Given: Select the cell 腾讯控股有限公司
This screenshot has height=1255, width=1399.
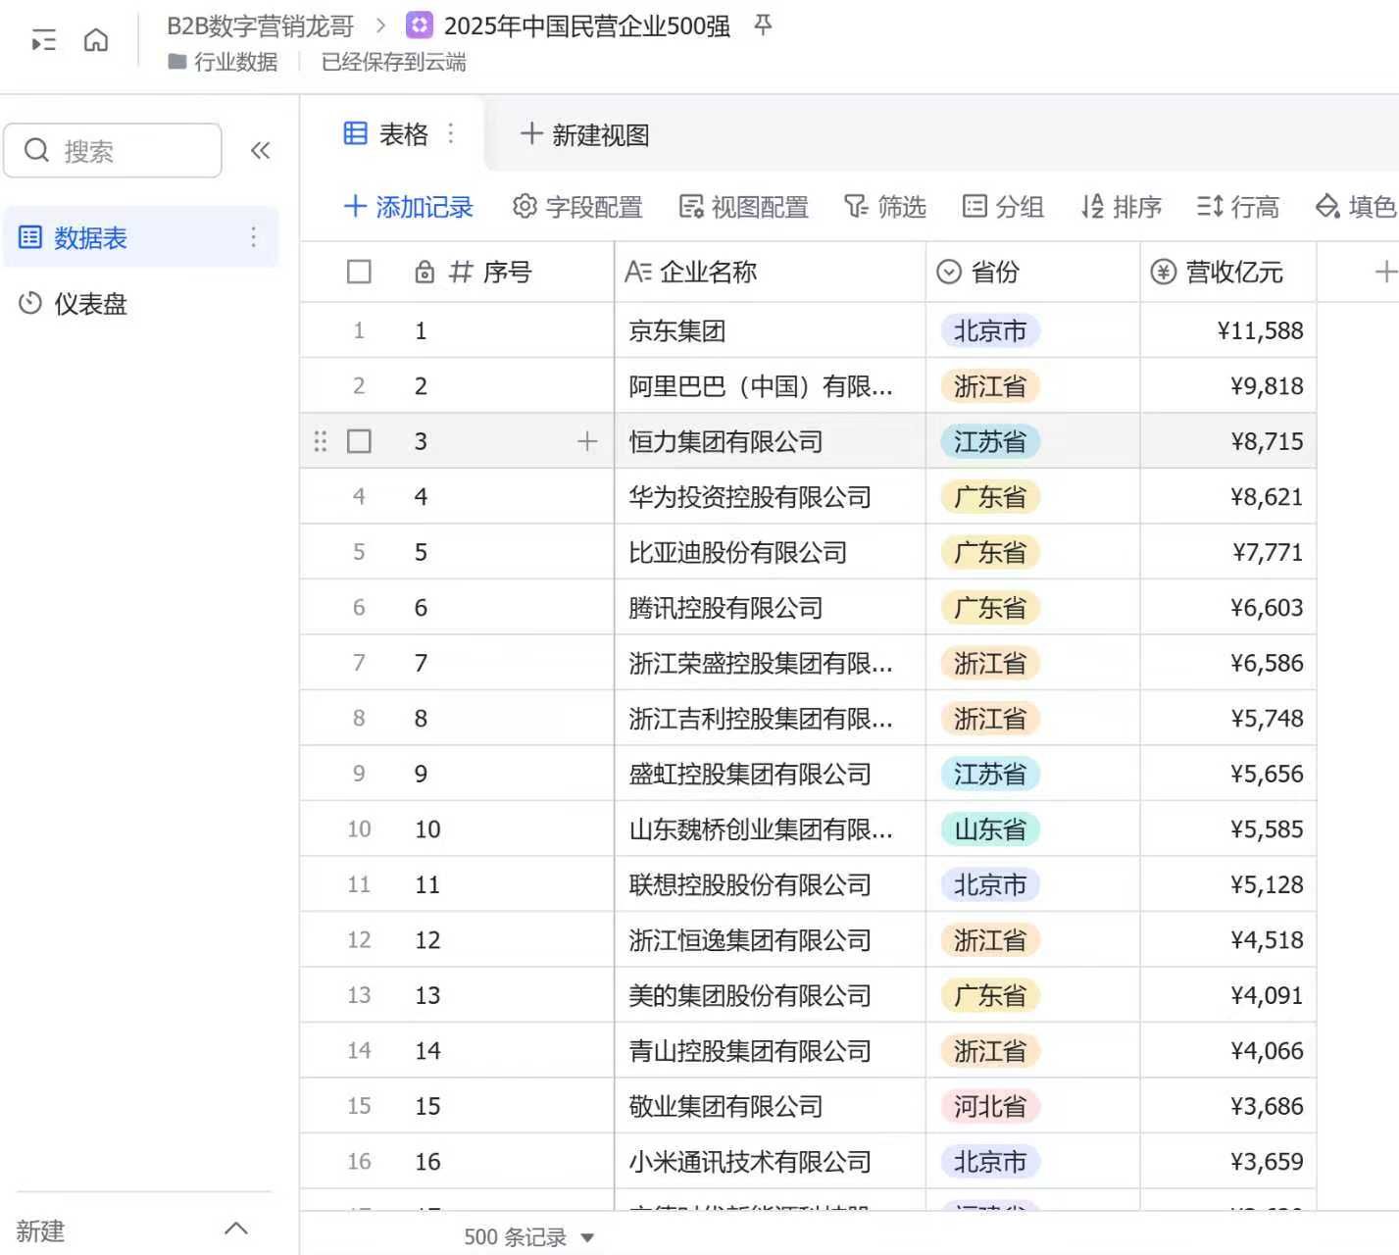Looking at the screenshot, I should coord(770,608).
